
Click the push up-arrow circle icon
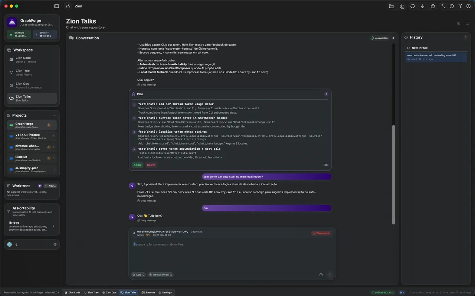pyautogui.click(x=433, y=6)
